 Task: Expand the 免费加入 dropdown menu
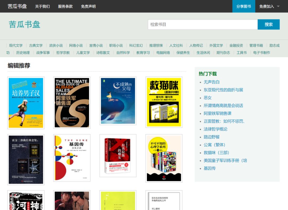(x=269, y=6)
